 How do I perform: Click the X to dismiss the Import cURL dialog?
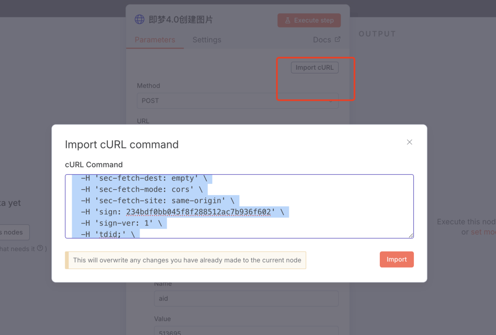point(409,142)
